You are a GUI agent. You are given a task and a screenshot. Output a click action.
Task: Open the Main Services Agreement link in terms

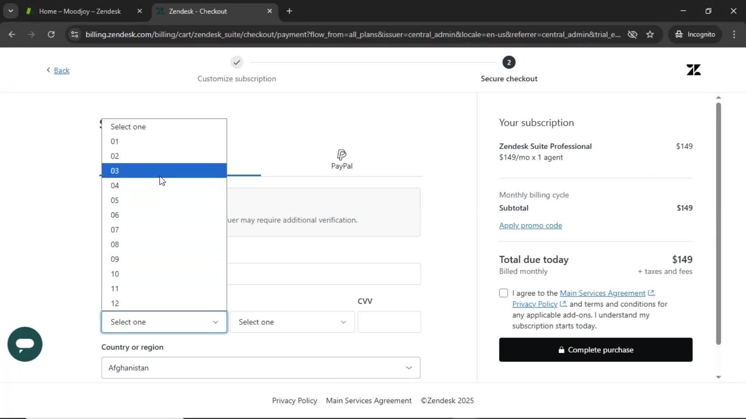click(602, 293)
